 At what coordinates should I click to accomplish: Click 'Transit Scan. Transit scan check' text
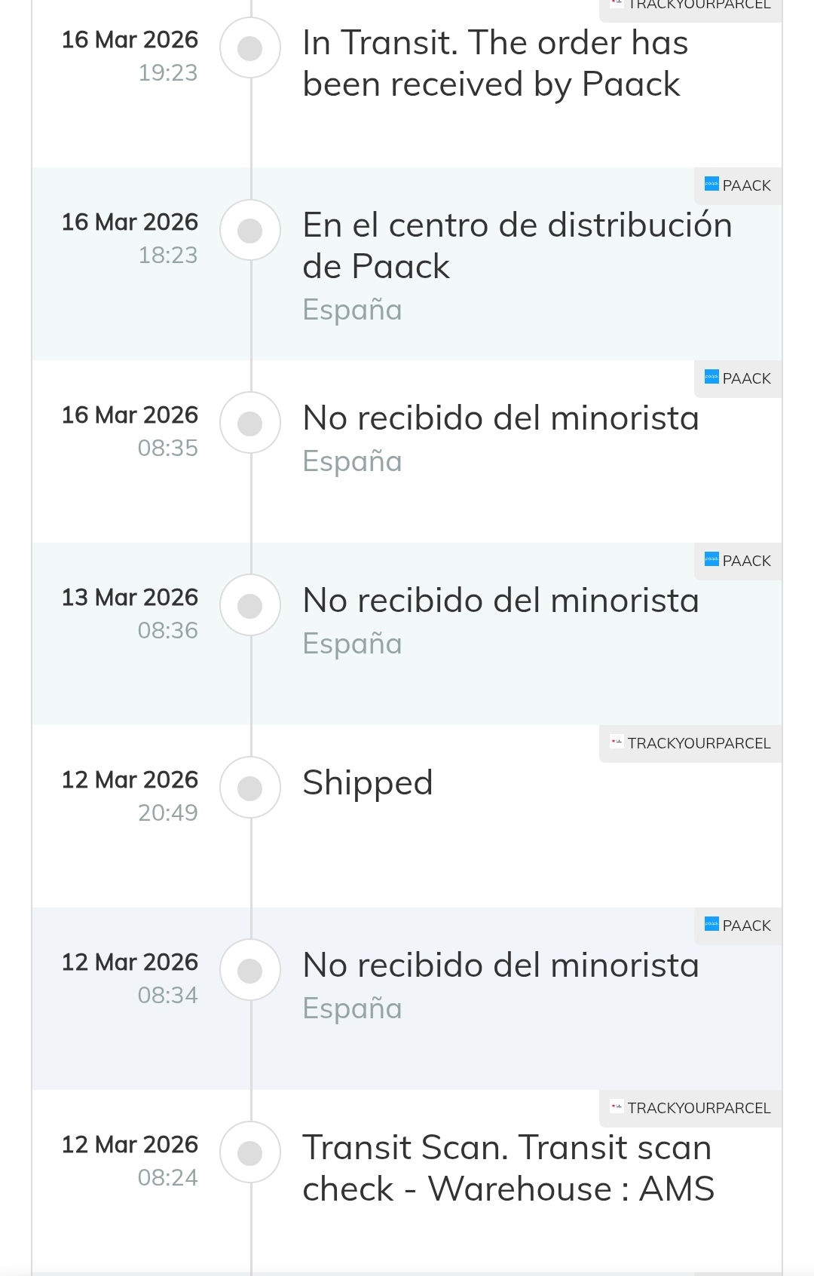507,1168
